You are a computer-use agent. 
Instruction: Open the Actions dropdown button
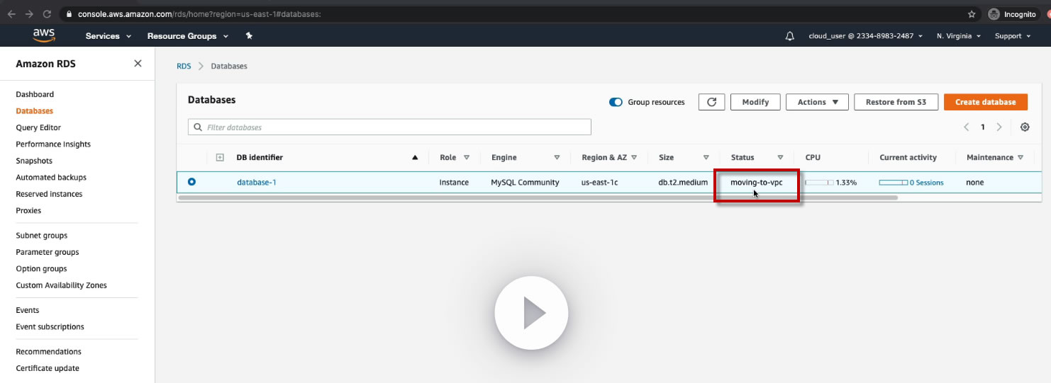click(817, 102)
